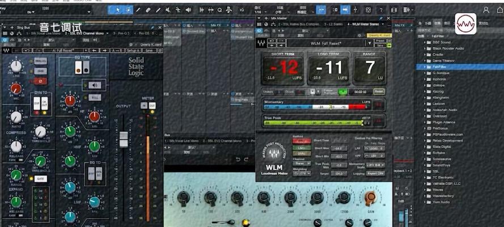Click the home icon in the browser panel
504x227 pixels.
click(x=420, y=23)
